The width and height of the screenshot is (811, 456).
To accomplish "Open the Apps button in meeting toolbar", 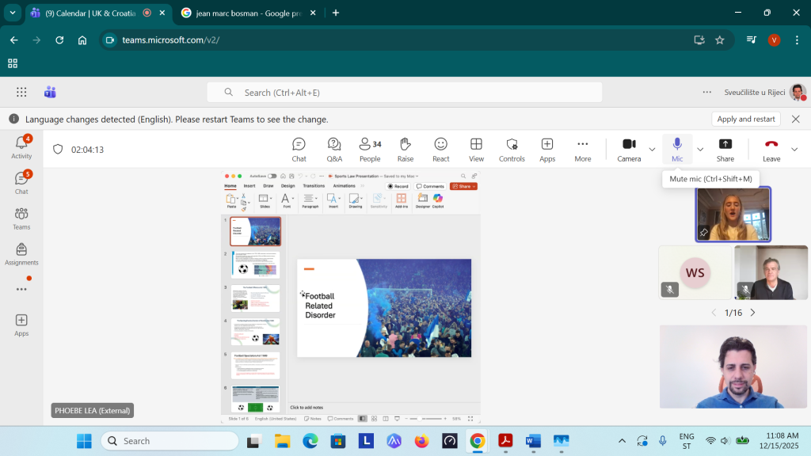I will coord(547,149).
